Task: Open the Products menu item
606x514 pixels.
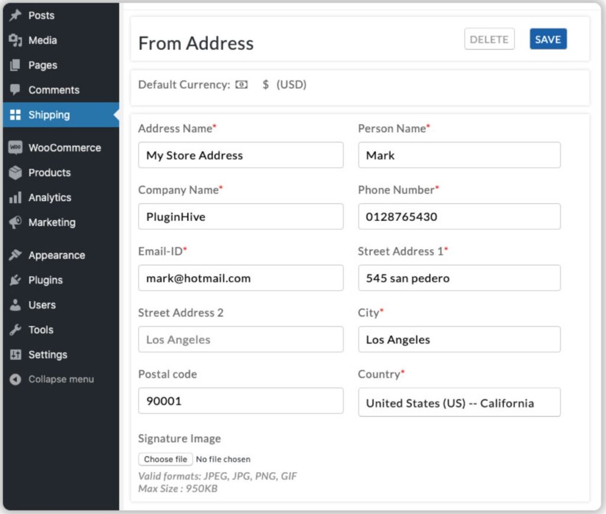Action: click(61, 172)
